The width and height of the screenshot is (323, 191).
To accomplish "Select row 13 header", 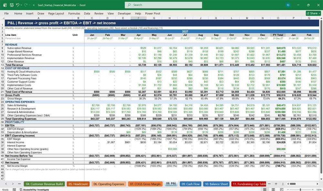I will click(2, 65).
